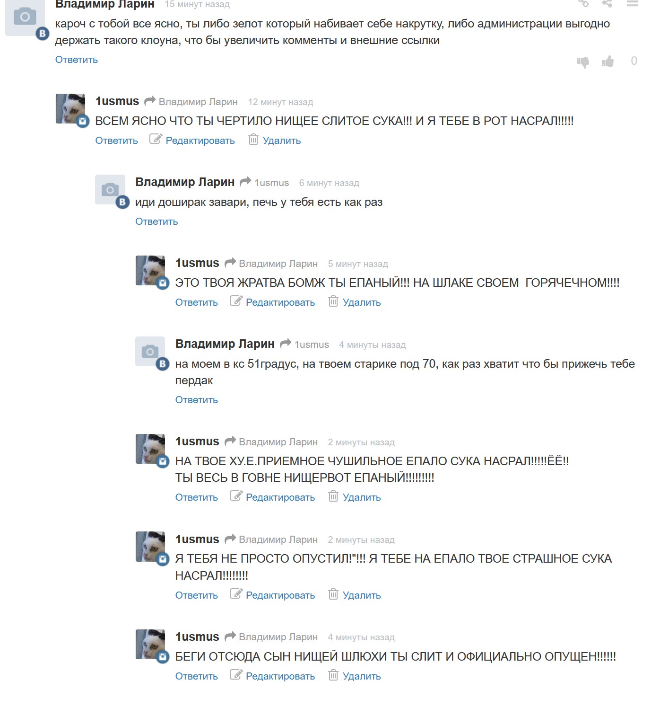651x707 pixels.
Task: Click Редактировать on the ВСЕМ ЯСНО comment
Action: tap(200, 141)
